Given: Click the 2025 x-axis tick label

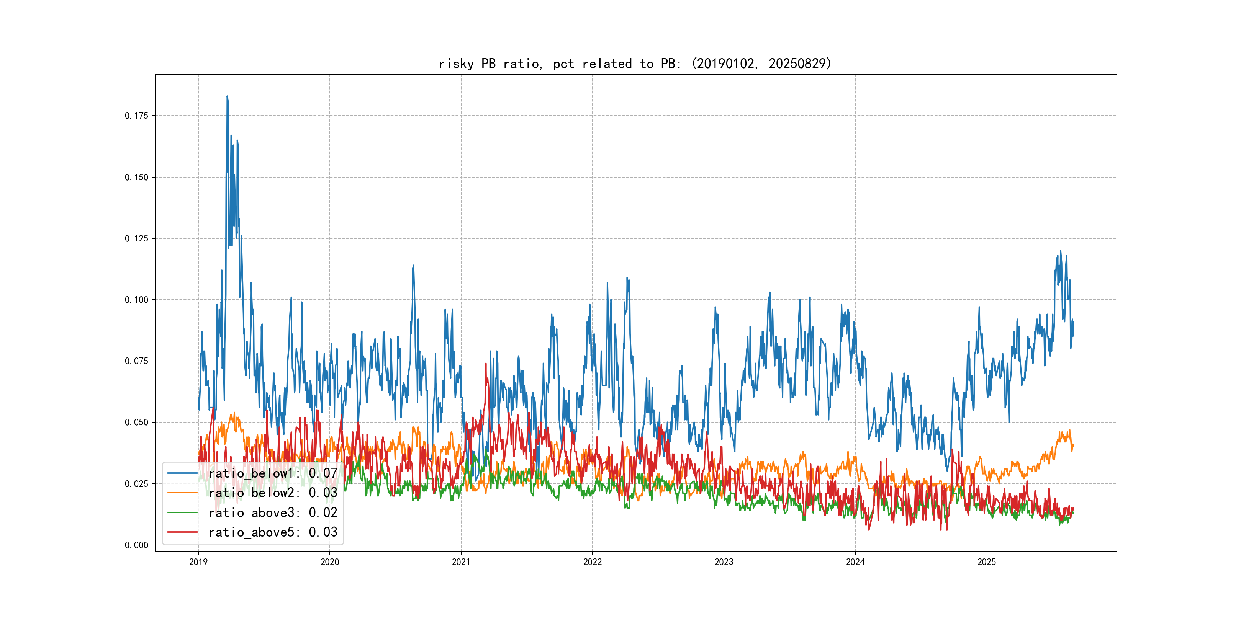Looking at the screenshot, I should [x=987, y=562].
